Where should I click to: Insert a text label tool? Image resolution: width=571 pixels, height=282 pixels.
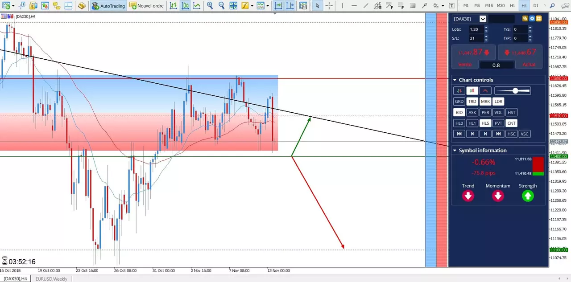pyautogui.click(x=451, y=6)
